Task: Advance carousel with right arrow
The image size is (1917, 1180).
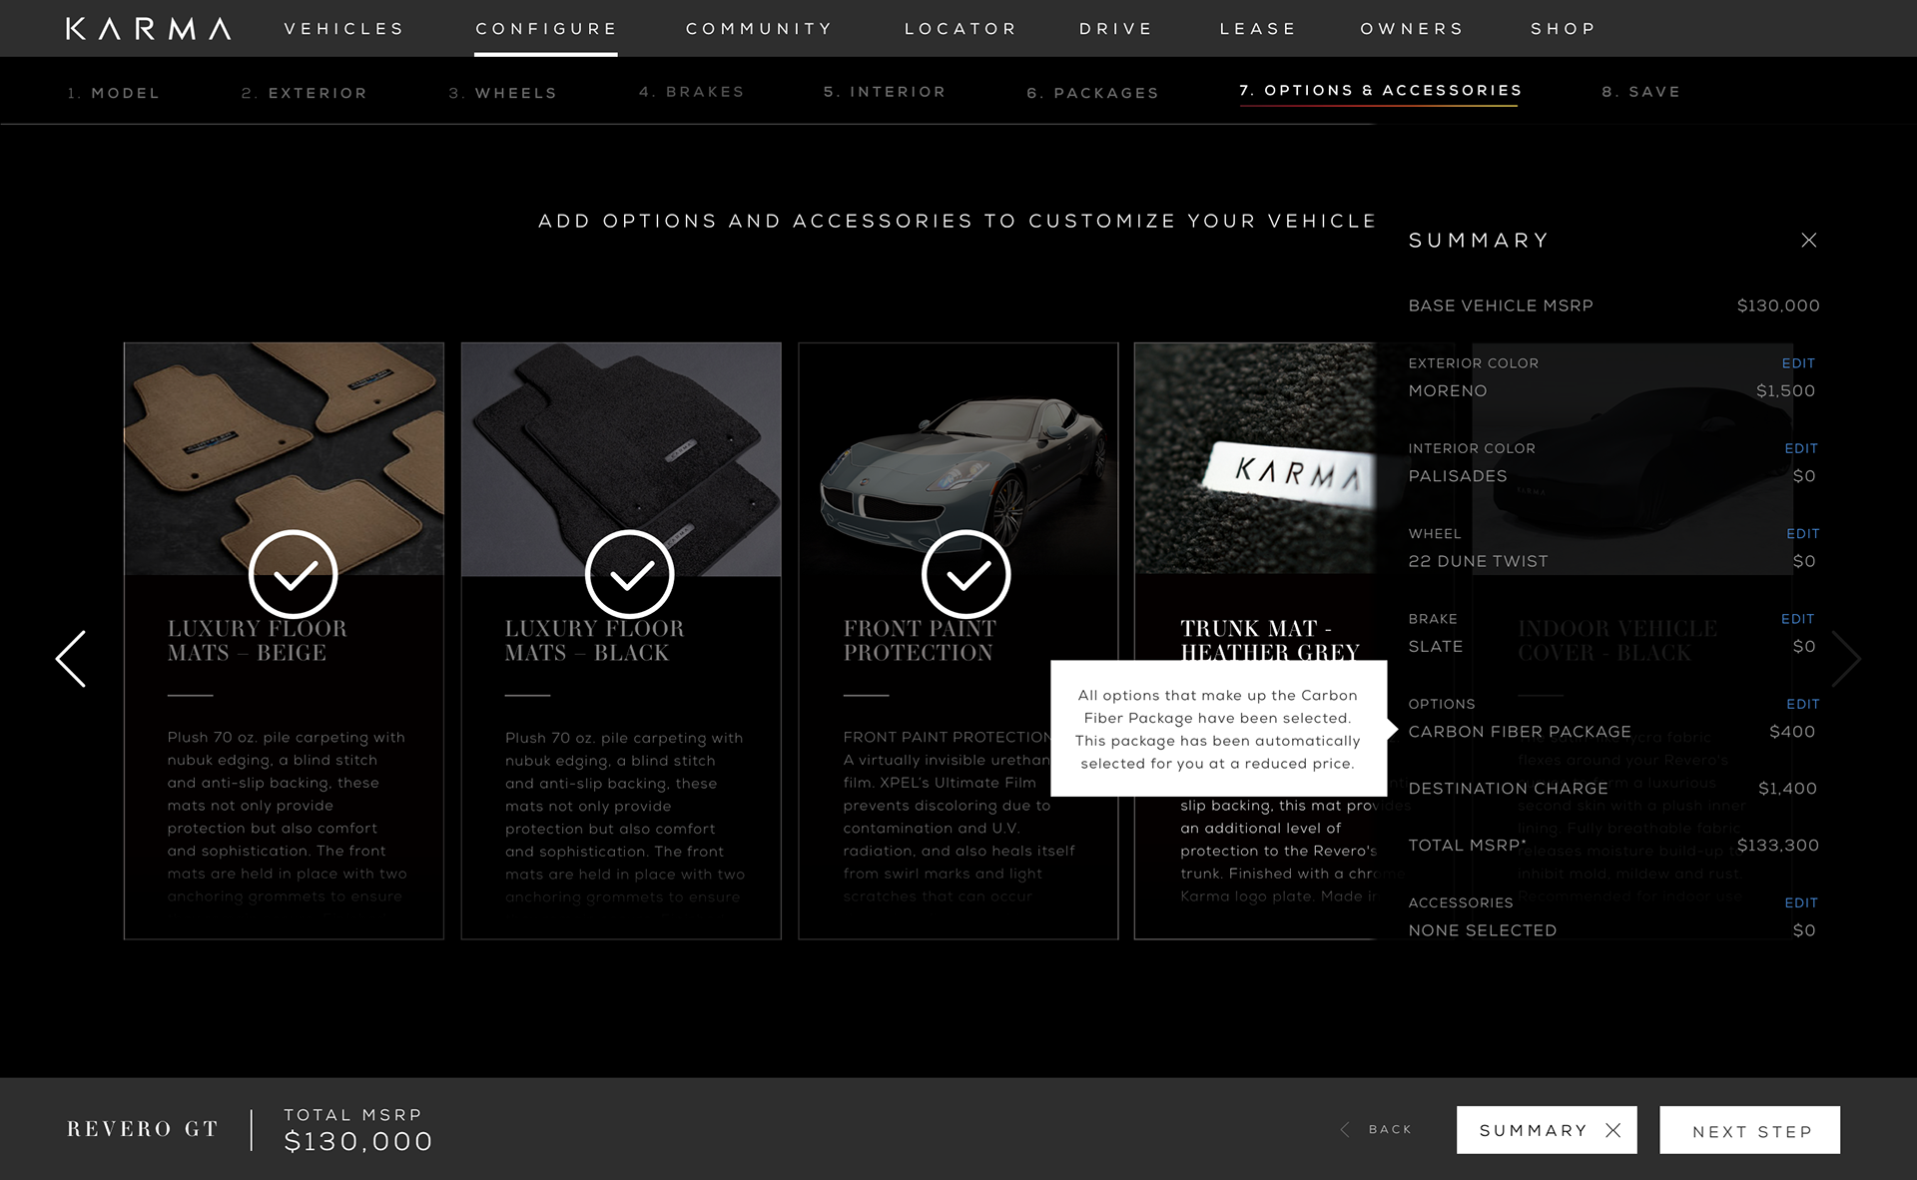Action: coord(1845,659)
